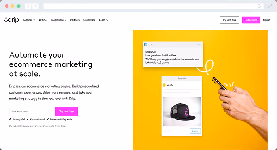Toggle fullscreen with expand arrows icon

(x=270, y=7)
